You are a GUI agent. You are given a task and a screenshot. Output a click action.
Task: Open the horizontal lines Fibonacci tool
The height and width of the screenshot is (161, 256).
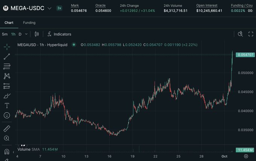[x=7, y=66]
